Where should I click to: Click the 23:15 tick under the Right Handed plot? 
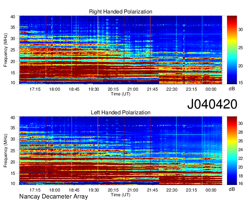point(191,89)
